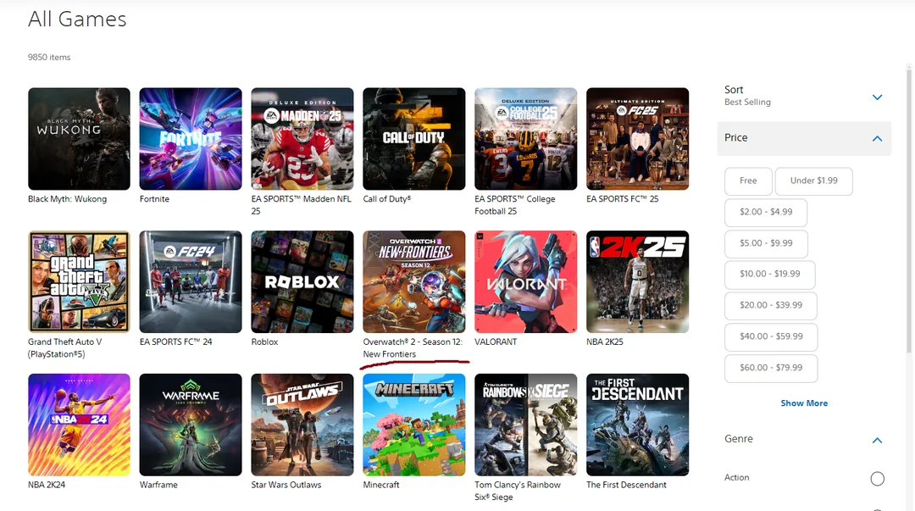Image resolution: width=915 pixels, height=511 pixels.
Task: Open the Minecraft game cover
Action: [413, 425]
